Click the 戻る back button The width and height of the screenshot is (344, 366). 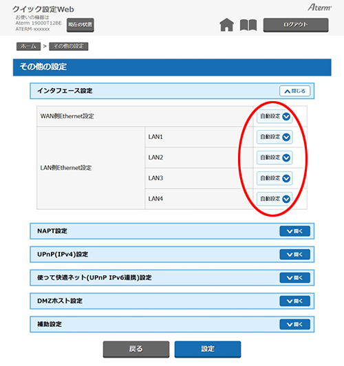coord(136,349)
